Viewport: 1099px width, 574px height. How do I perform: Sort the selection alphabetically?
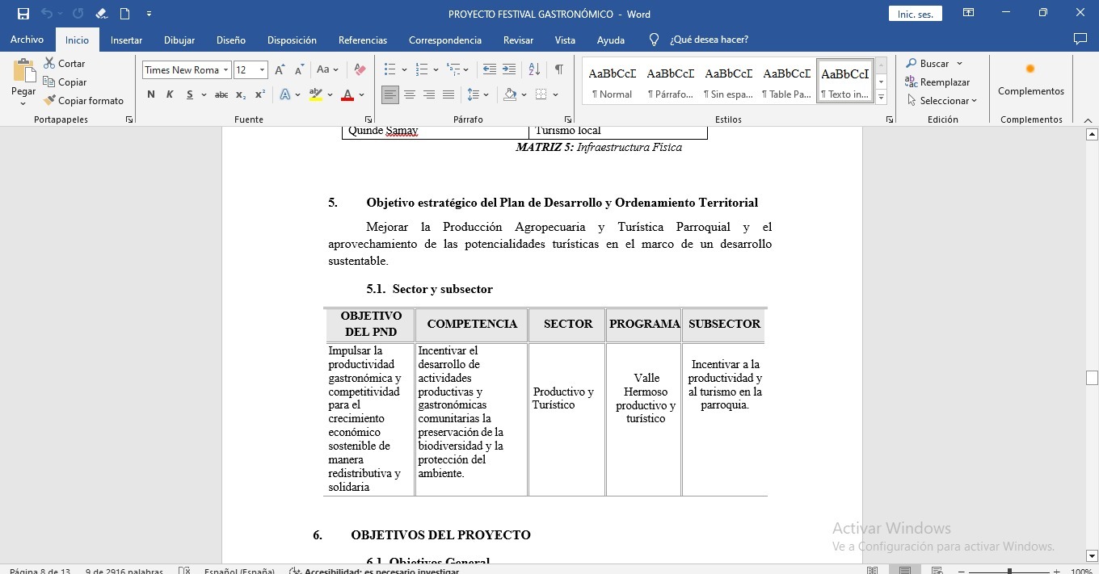point(534,70)
